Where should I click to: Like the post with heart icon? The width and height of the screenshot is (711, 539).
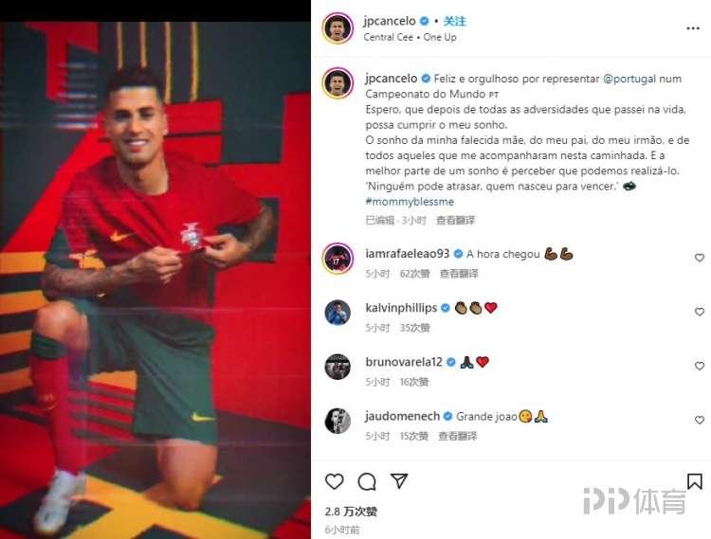pyautogui.click(x=335, y=481)
